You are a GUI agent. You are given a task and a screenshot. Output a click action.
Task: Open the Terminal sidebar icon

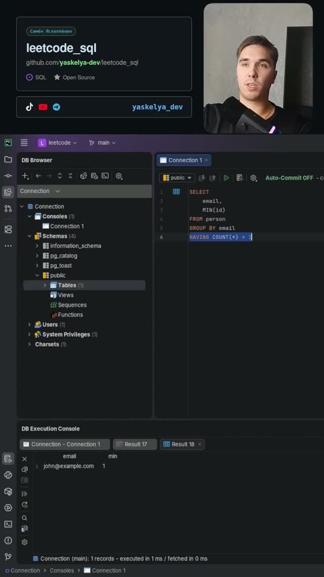coord(8,524)
